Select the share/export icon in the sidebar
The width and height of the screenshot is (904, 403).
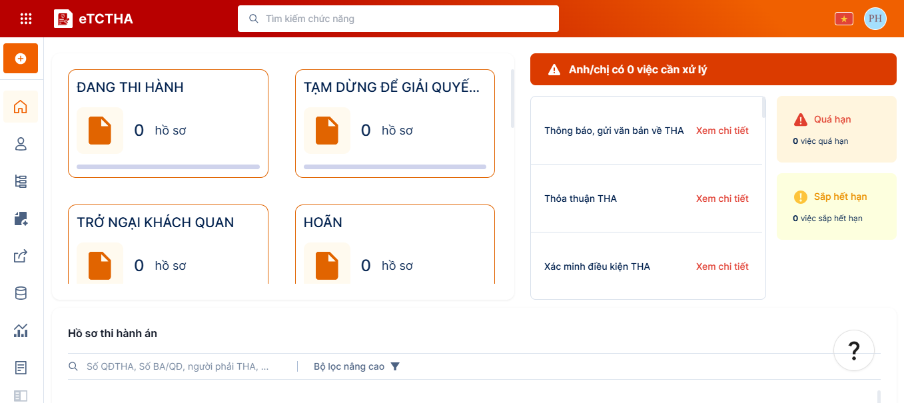pos(20,256)
